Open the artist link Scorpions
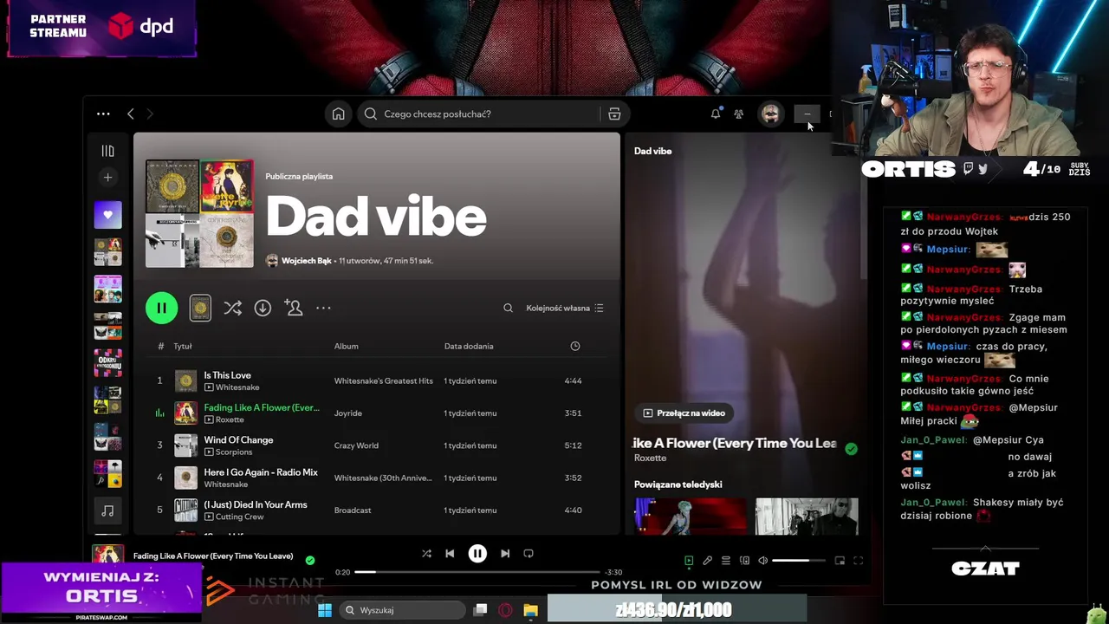1109x624 pixels. [234, 452]
